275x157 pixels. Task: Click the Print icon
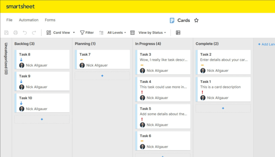coord(15,33)
